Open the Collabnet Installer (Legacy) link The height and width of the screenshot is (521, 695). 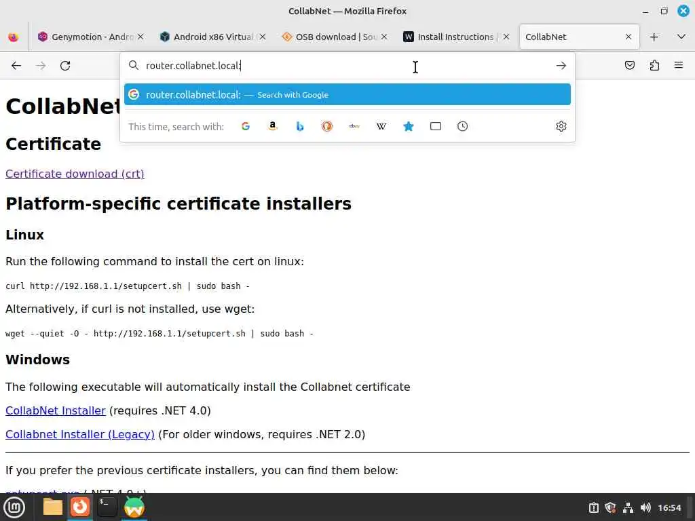[x=80, y=434]
